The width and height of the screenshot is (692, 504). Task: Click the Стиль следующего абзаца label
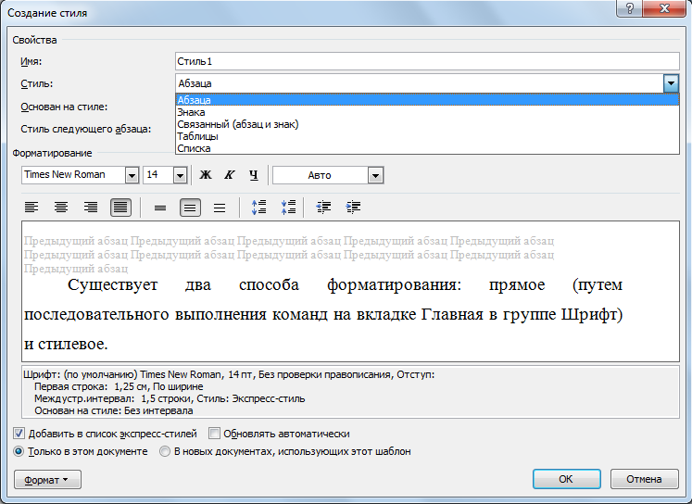pos(85,130)
